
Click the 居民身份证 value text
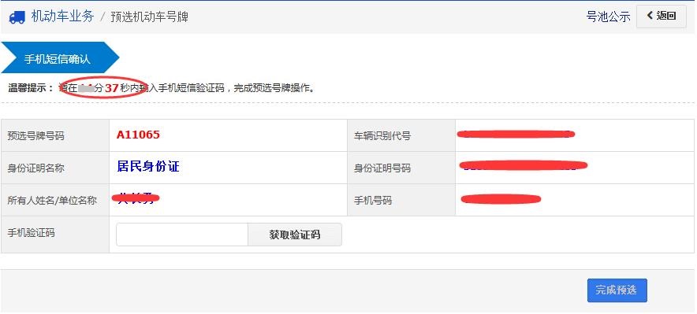point(148,167)
